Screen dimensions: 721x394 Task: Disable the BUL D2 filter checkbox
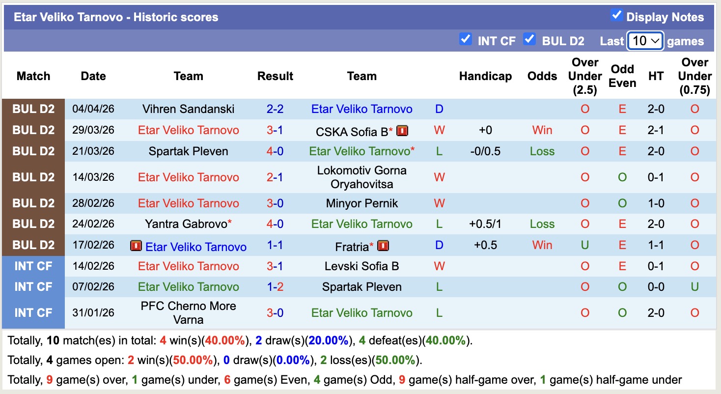click(x=529, y=39)
